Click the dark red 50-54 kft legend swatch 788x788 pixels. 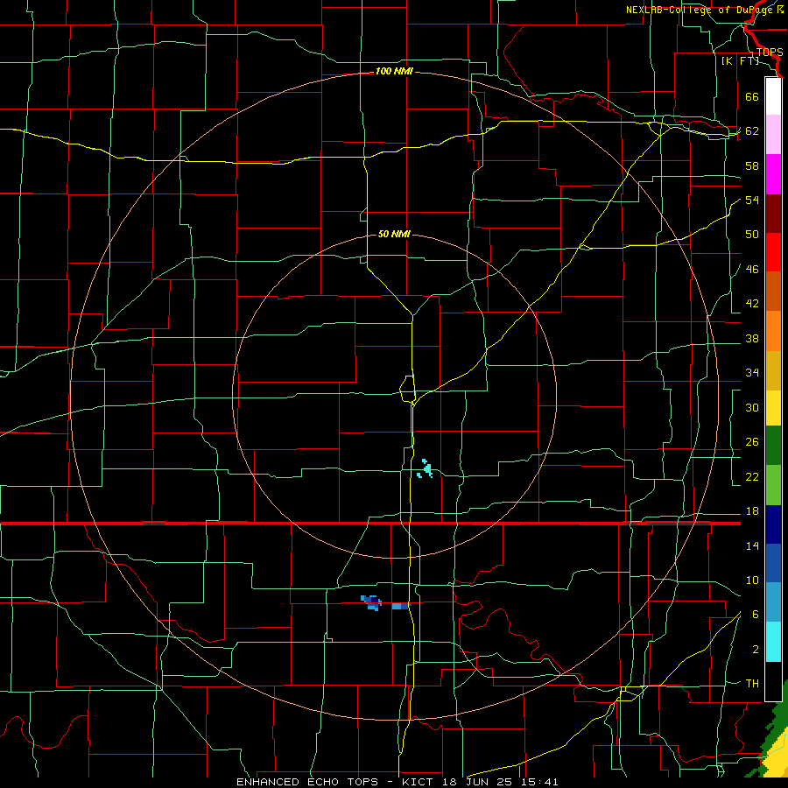(x=773, y=214)
